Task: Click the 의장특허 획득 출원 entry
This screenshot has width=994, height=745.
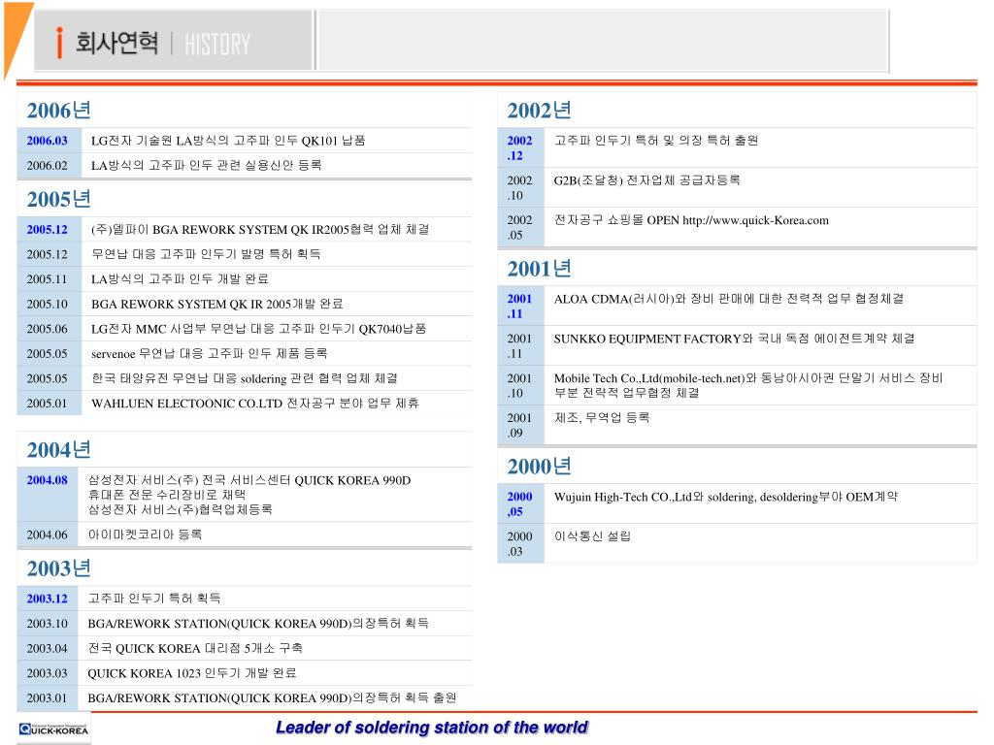Action: click(272, 698)
